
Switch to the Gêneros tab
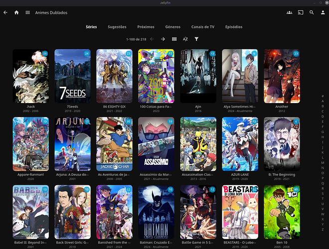tap(173, 27)
